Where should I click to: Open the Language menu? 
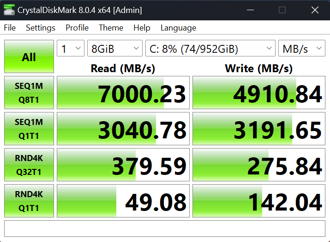tap(178, 28)
